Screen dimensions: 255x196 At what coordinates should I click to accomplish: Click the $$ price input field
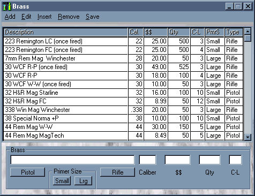177,160
